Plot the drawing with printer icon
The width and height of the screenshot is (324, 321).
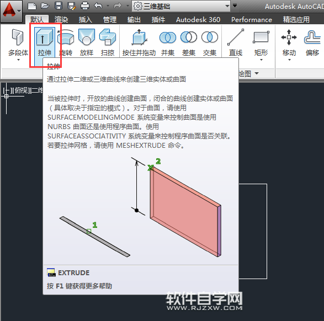tap(85, 6)
